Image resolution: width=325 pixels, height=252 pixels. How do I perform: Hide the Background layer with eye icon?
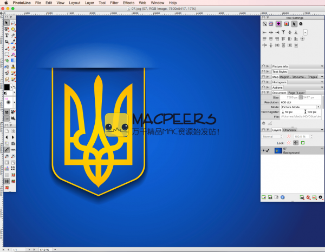pyautogui.click(x=264, y=151)
